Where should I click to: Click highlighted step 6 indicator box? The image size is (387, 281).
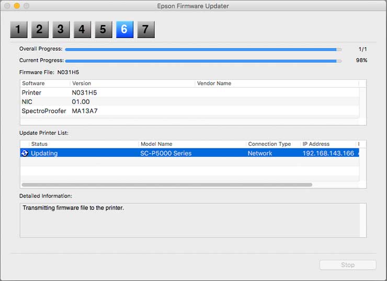pyautogui.click(x=124, y=30)
